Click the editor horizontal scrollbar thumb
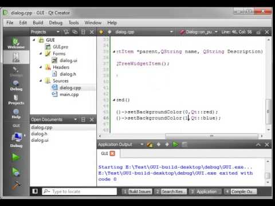 coord(211,136)
